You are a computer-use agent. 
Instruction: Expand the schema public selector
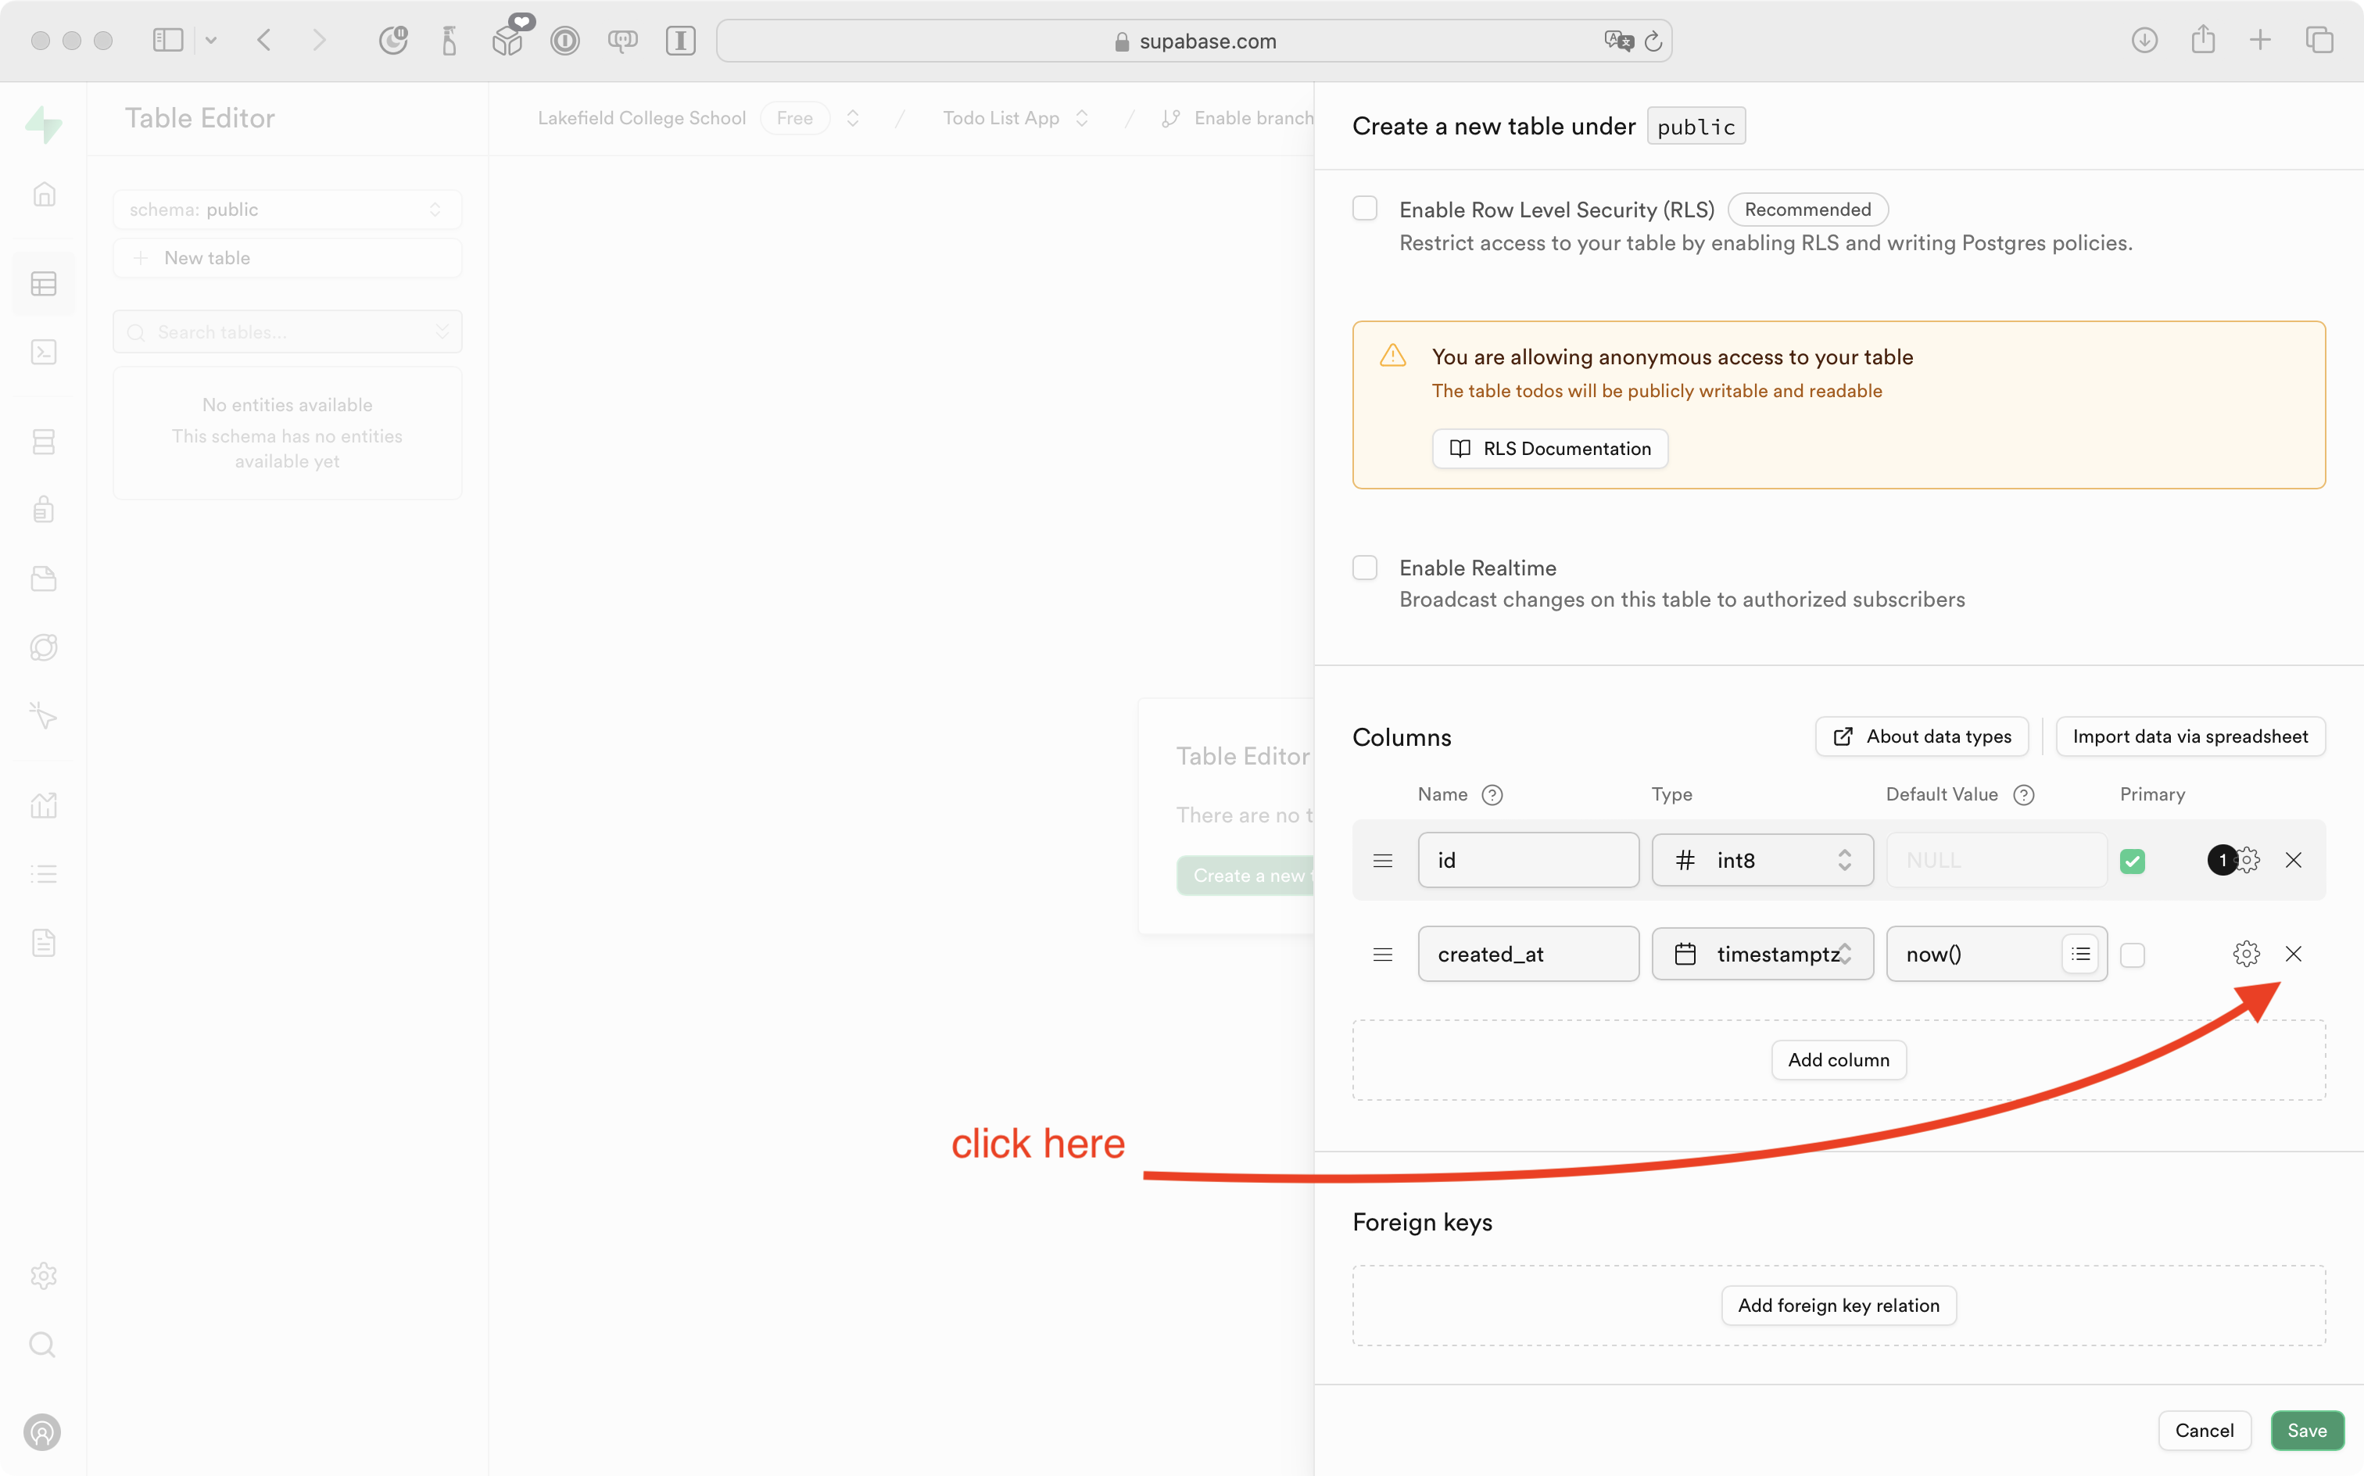[x=287, y=209]
